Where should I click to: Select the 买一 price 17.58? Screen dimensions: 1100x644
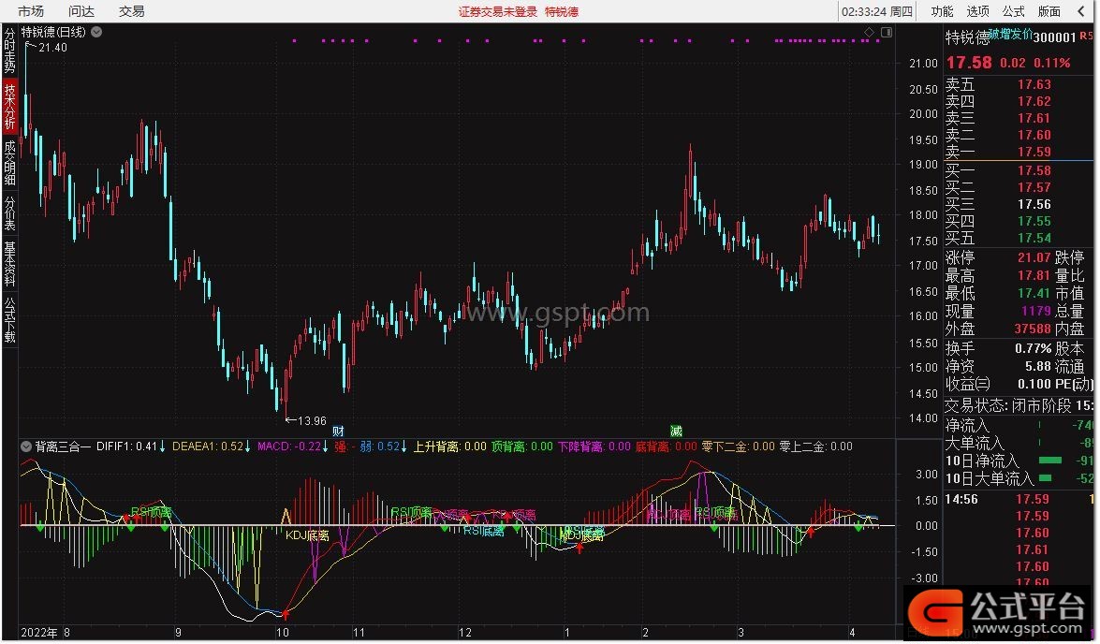point(1034,170)
